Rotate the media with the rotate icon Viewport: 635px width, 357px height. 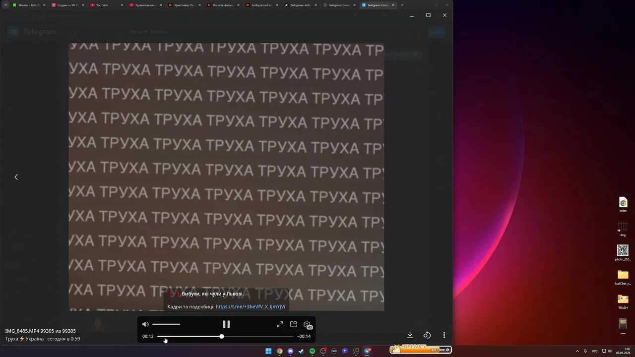pyautogui.click(x=427, y=335)
